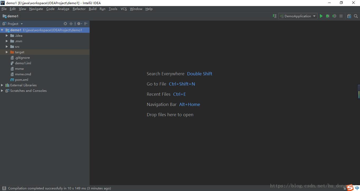360x191 pixels.
Task: Expand the src folder arrow
Action: [7, 46]
